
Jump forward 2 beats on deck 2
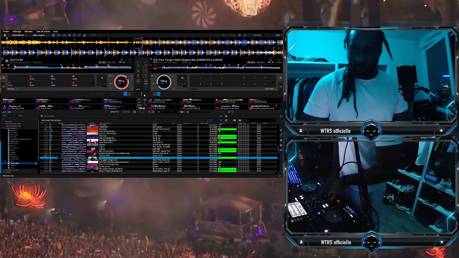[265, 78]
